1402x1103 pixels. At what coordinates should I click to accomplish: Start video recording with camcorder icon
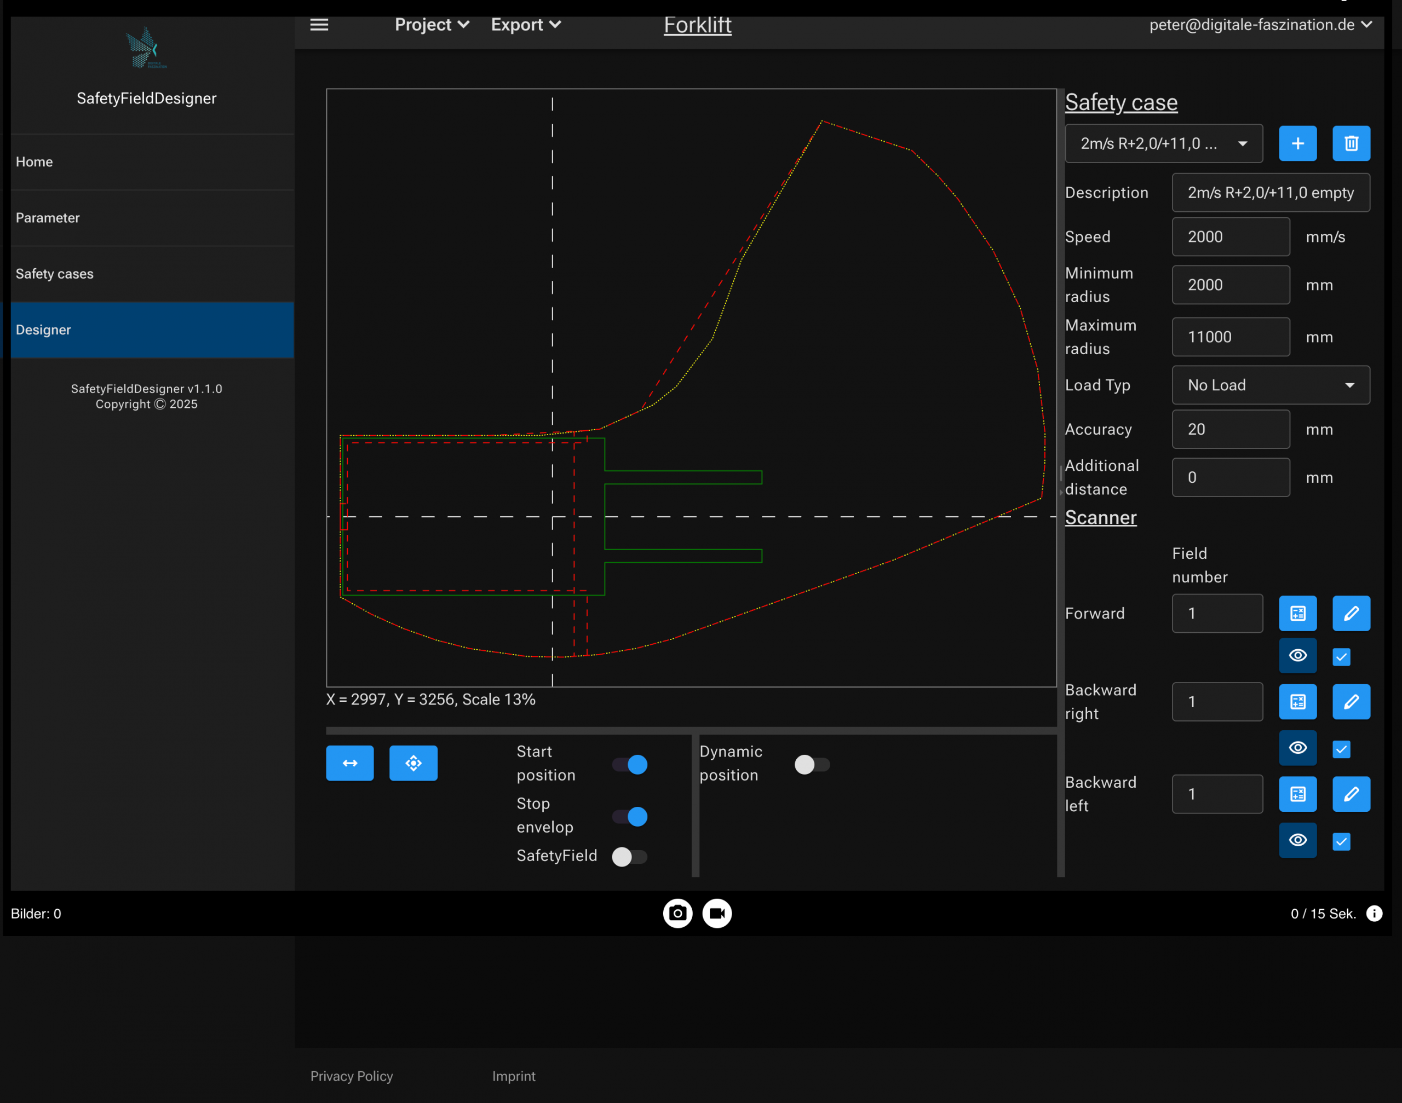[x=716, y=913]
